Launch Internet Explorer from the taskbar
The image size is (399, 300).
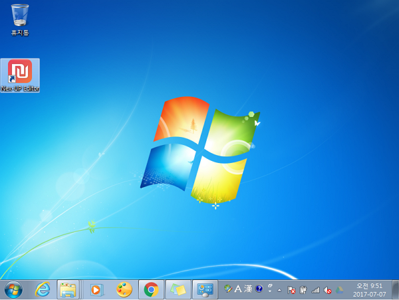(43, 289)
